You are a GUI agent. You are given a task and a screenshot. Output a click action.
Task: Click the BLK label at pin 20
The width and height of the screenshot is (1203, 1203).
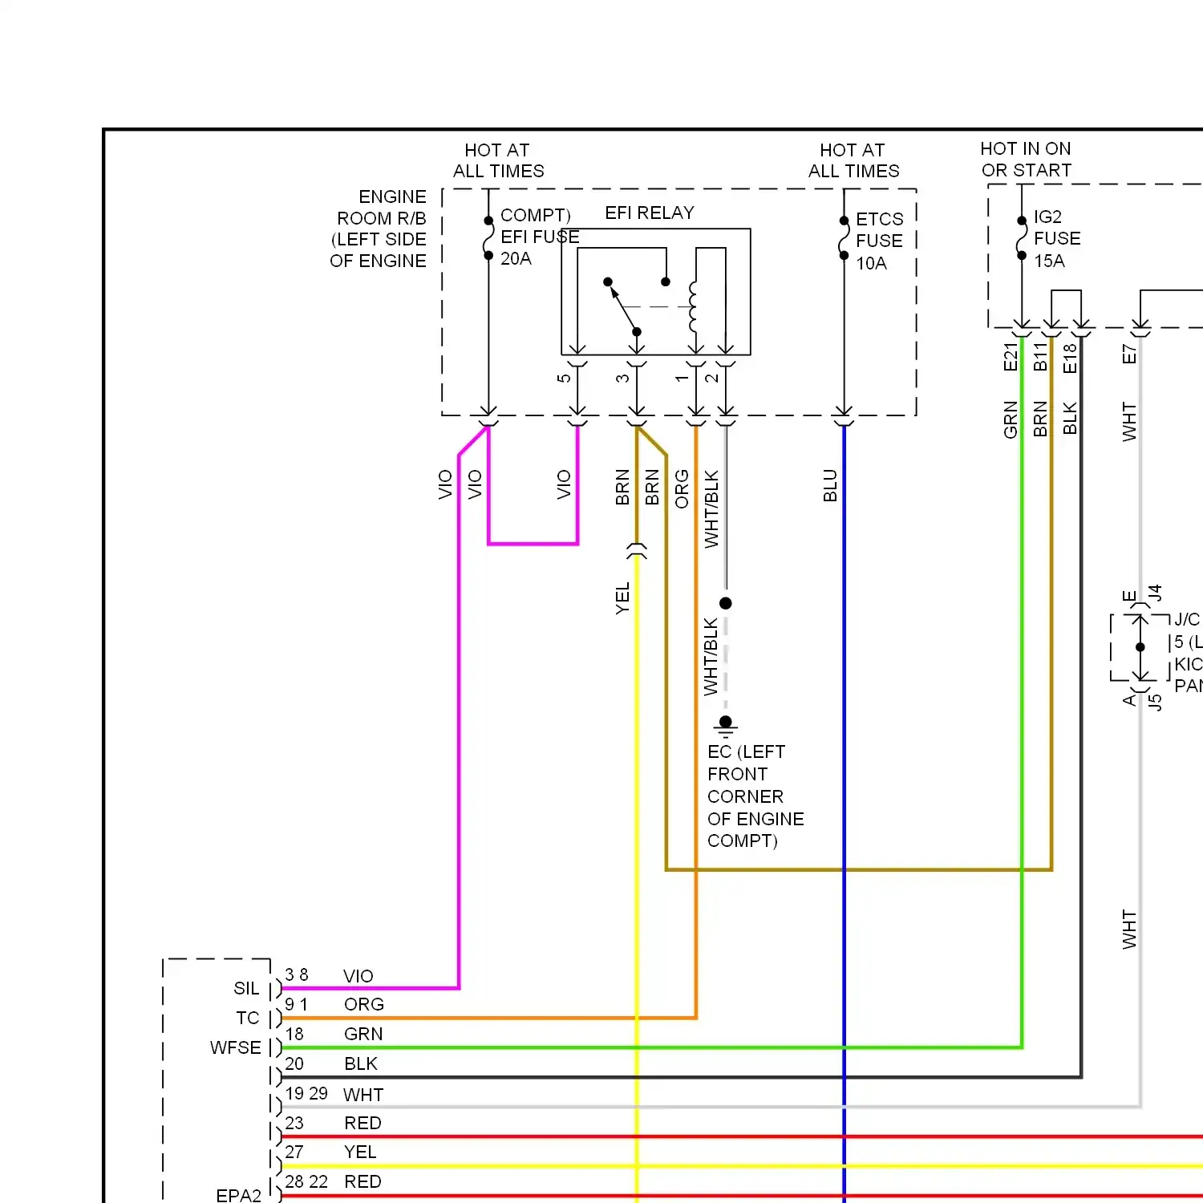click(361, 1063)
